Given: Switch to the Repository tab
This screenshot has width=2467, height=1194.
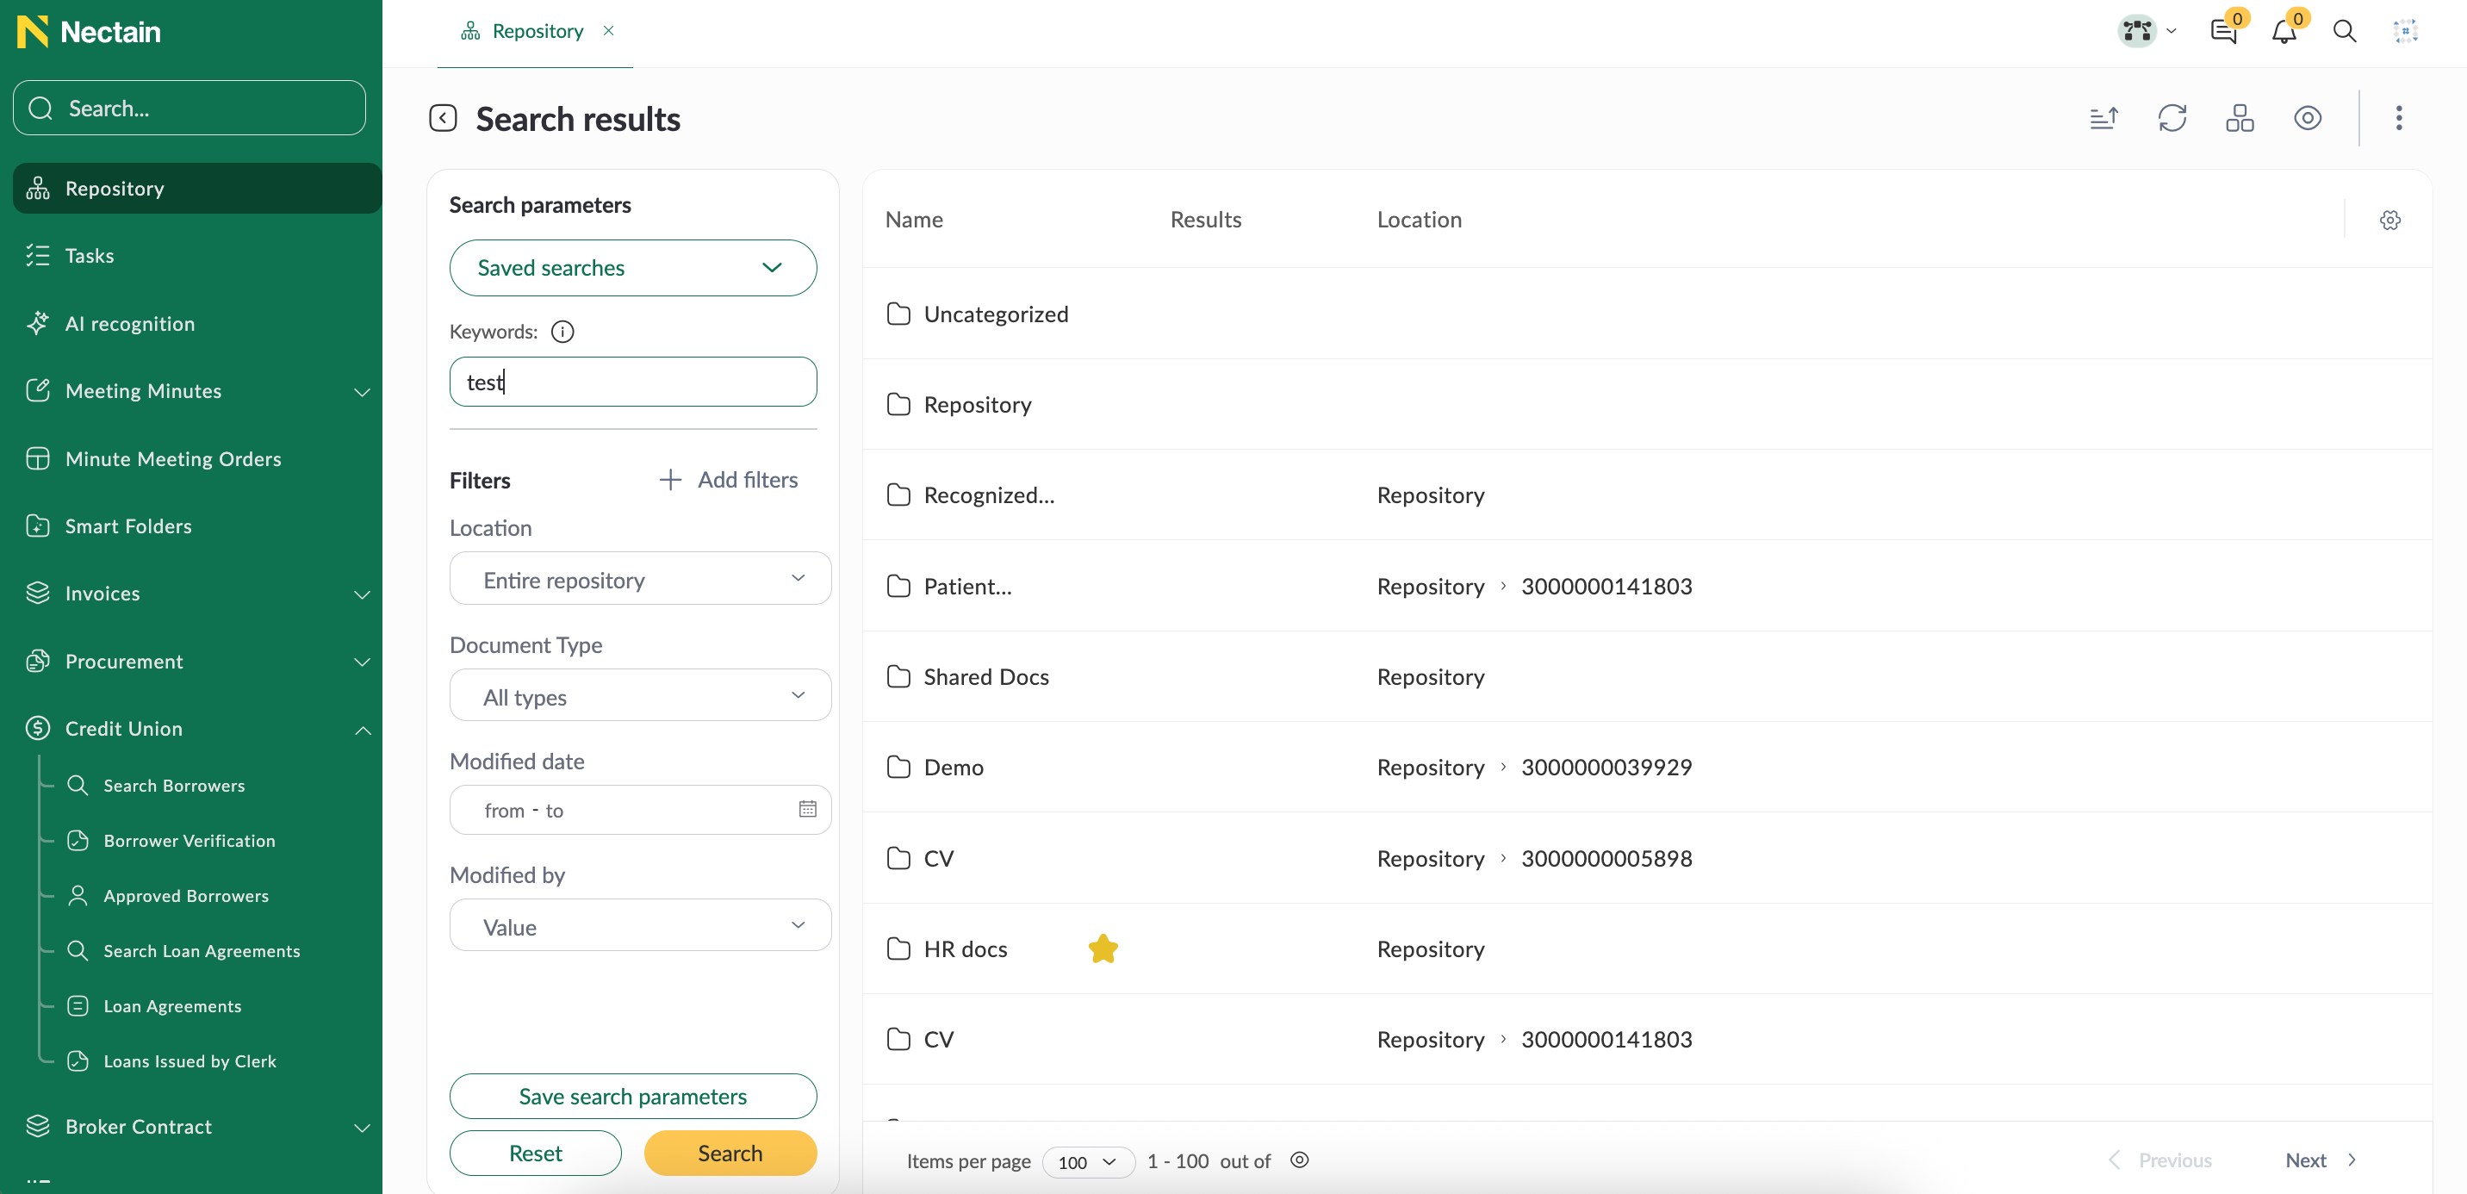Looking at the screenshot, I should (x=537, y=29).
